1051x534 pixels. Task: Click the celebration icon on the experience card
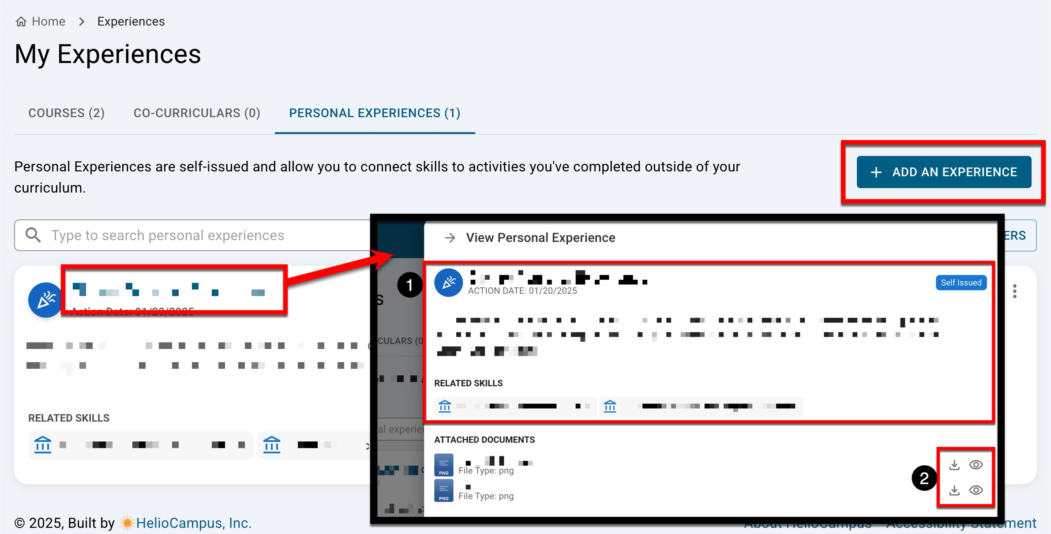(x=45, y=300)
